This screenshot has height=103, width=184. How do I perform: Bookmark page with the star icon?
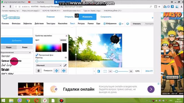tap(159, 7)
